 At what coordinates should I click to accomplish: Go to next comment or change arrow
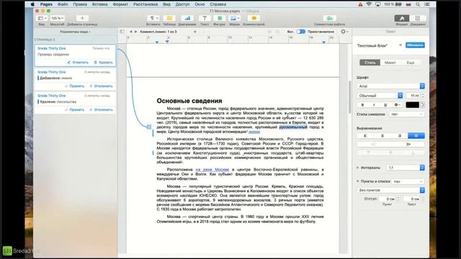point(135,32)
